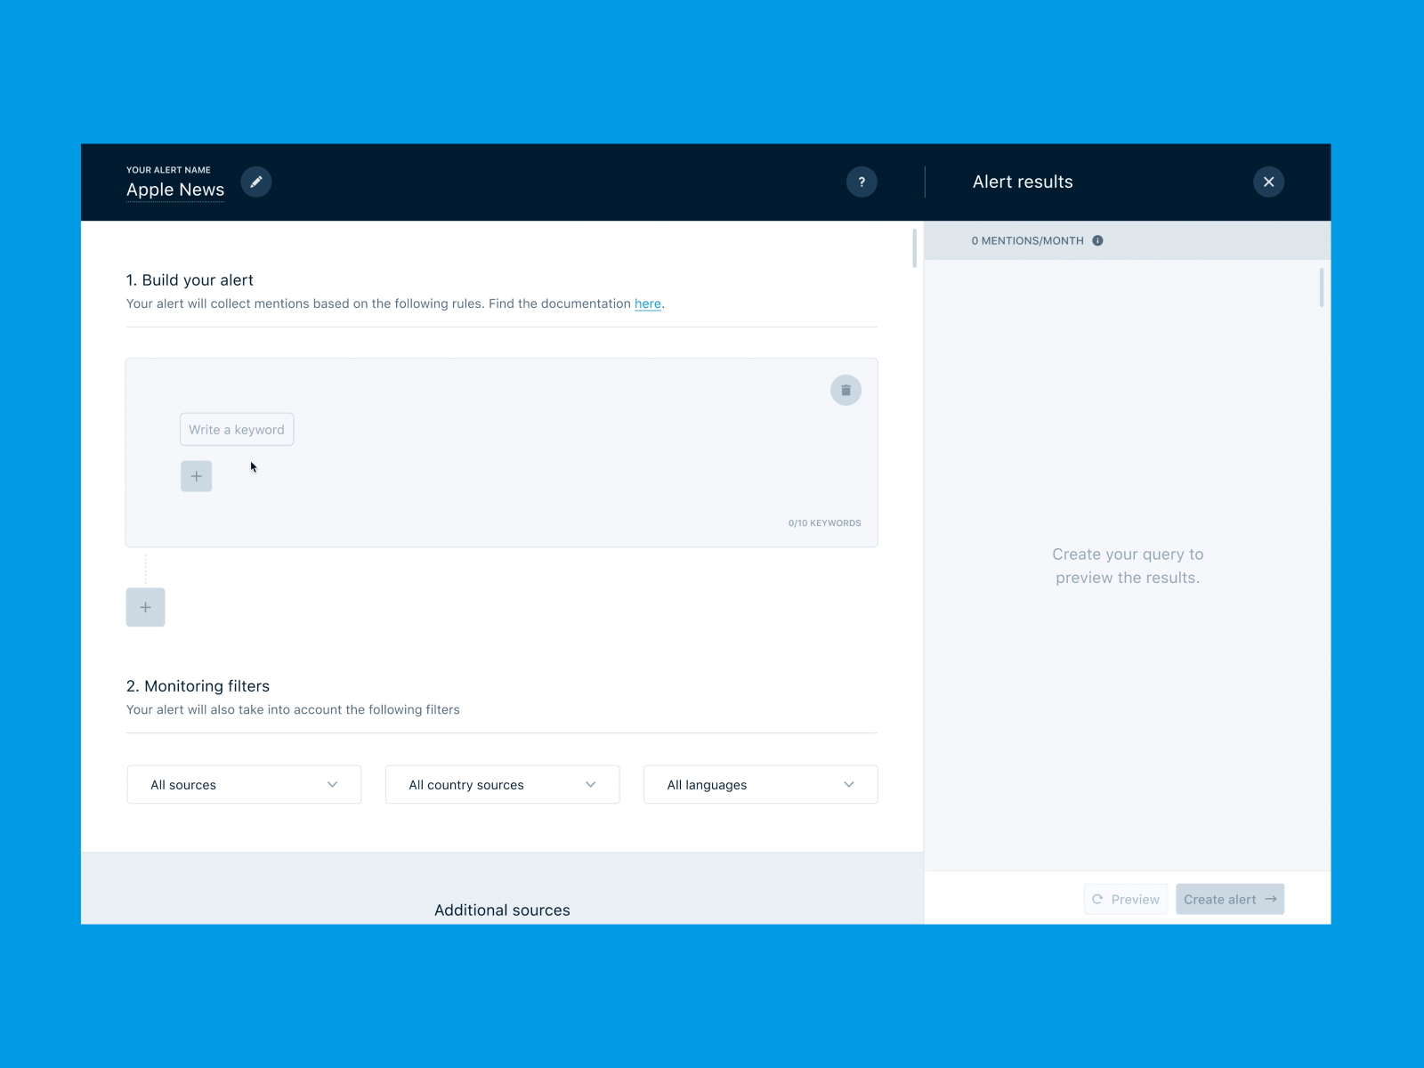Click the plus icon below to add new block
The image size is (1424, 1068).
pyautogui.click(x=145, y=606)
